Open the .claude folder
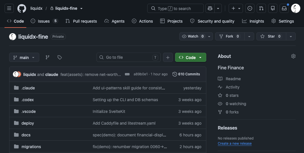 click(x=28, y=88)
